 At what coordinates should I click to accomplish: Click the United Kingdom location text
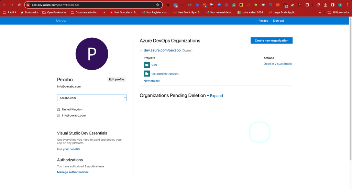click(x=73, y=109)
